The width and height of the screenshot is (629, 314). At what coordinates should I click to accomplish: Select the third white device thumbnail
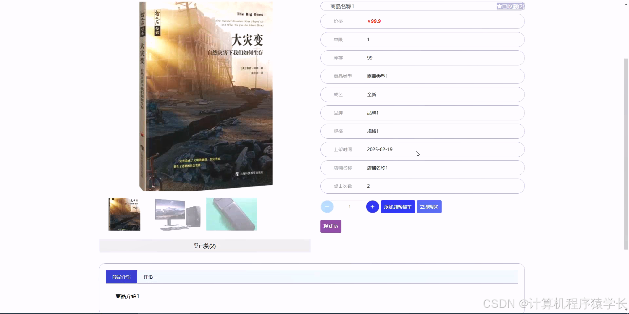[x=231, y=214]
